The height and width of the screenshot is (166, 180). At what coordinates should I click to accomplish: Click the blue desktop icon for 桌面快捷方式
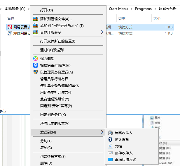click(110, 160)
